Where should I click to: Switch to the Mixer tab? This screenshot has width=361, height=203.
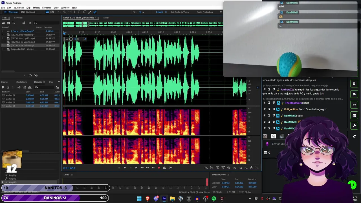pos(106,18)
